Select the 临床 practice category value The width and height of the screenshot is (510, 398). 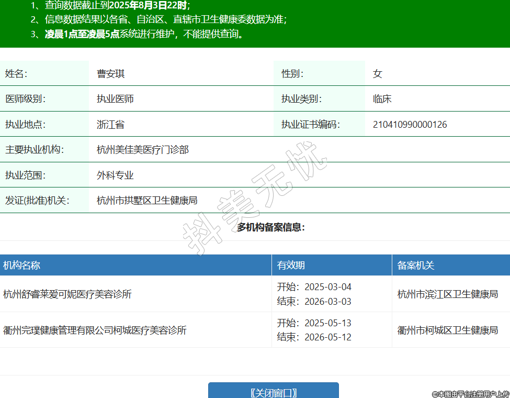pyautogui.click(x=382, y=99)
